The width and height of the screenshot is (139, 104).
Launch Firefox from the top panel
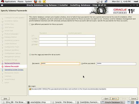click(x=35, y=2)
